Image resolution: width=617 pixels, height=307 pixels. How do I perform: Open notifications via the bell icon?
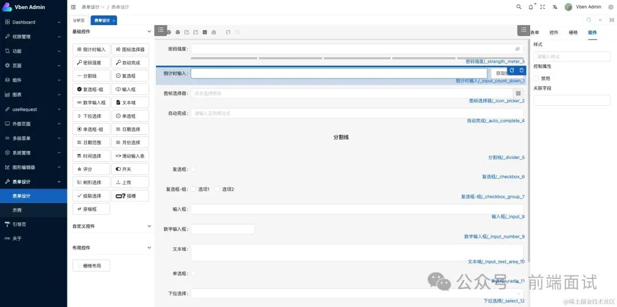[x=531, y=7]
